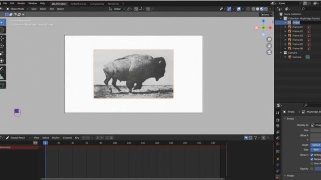Viewport: 321px width, 180px height.
Task: Open the Display As Image dropdown
Action: pyautogui.click(x=316, y=125)
